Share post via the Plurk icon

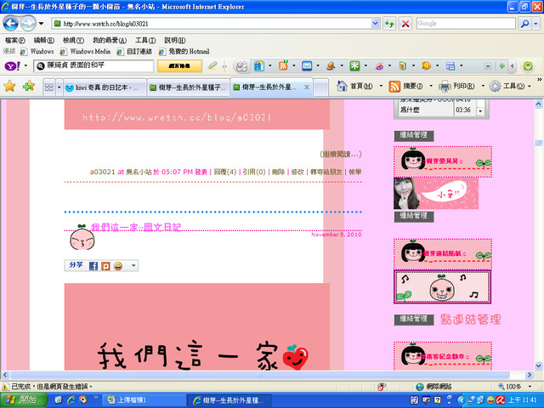pos(105,266)
